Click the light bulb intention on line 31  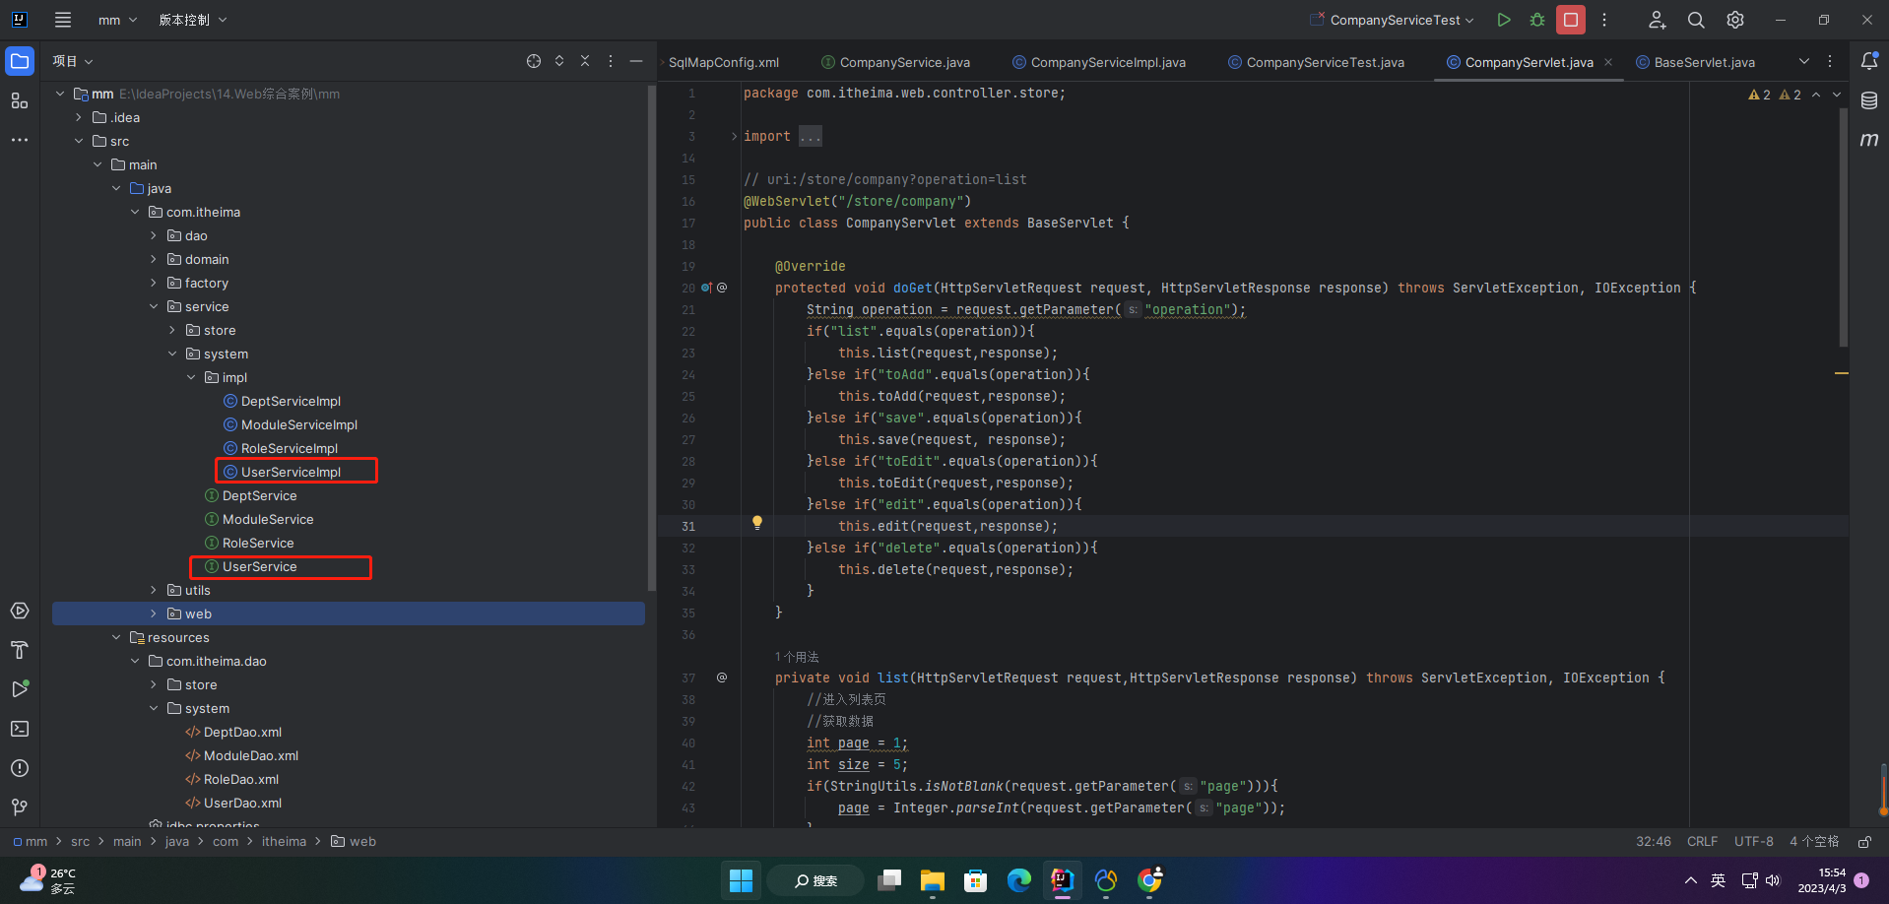pyautogui.click(x=757, y=523)
